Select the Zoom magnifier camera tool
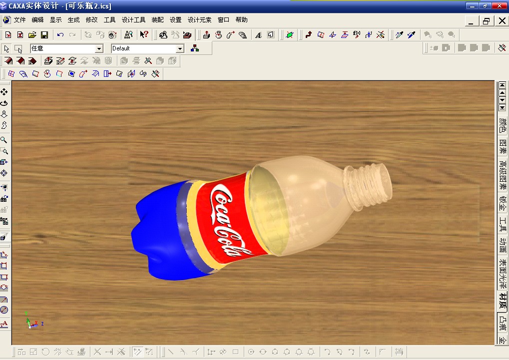Screen dimensions: 509x360 click(x=4, y=140)
